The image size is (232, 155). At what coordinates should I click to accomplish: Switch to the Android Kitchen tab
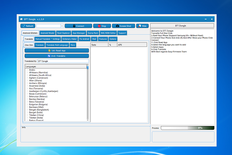[30, 33]
